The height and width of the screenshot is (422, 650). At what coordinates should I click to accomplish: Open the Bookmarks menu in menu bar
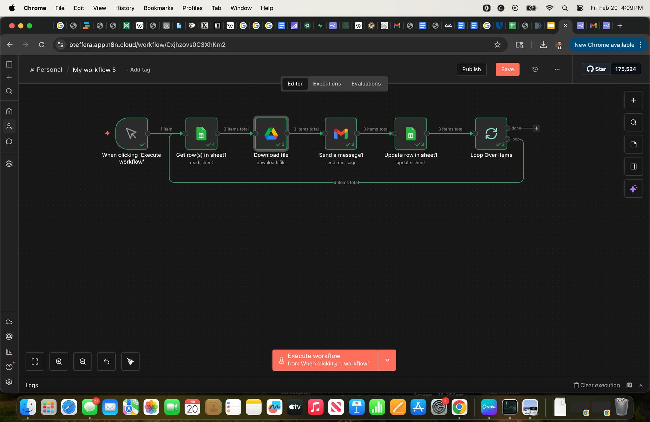[x=158, y=8]
